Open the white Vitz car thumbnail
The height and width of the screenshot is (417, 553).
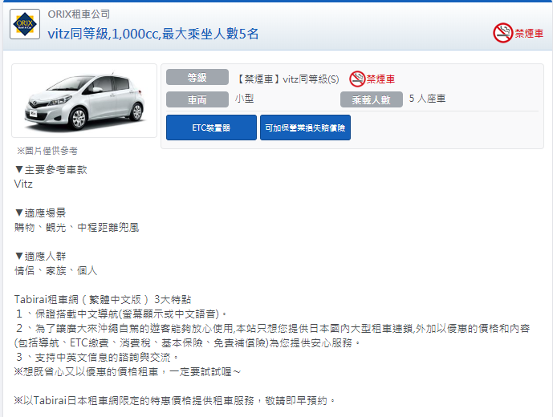(x=84, y=100)
